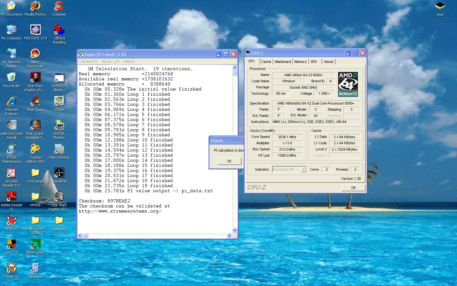Select the cpuz desktop icon
This screenshot has height=286, width=457.
click(x=440, y=9)
